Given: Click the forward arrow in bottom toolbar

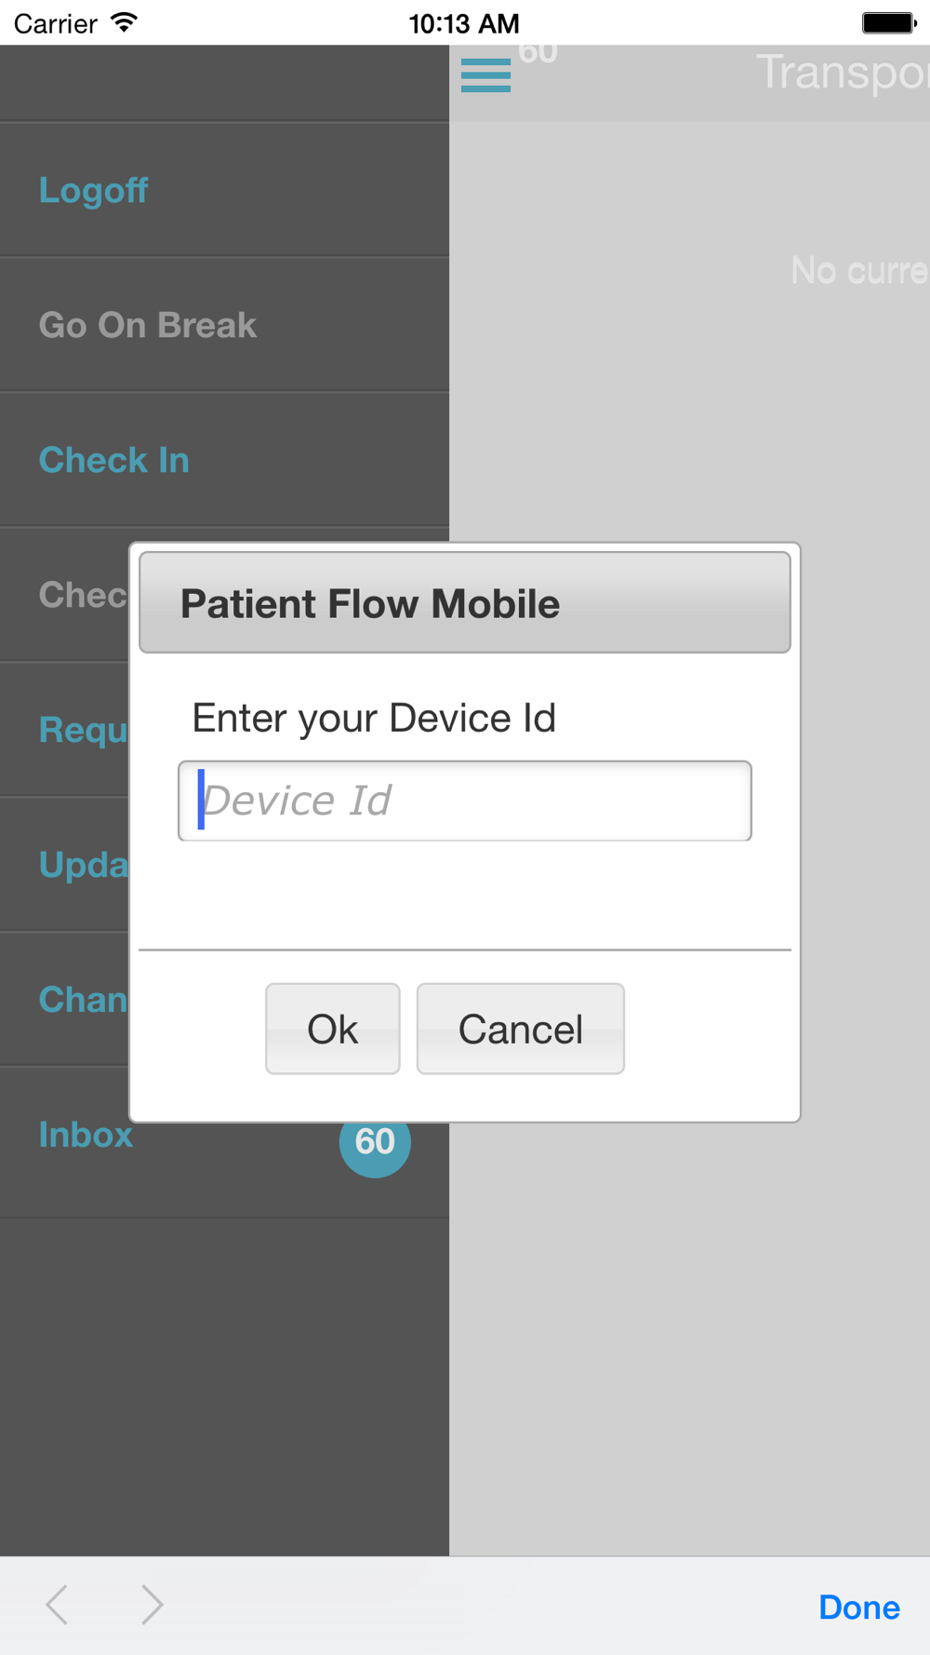Looking at the screenshot, I should click(x=152, y=1605).
